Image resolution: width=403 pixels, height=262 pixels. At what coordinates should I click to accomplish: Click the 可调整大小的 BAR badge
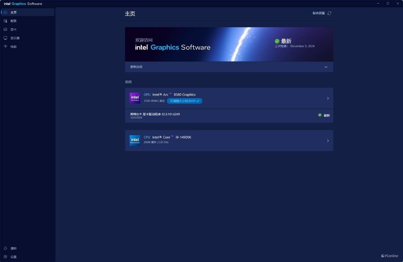(x=185, y=101)
